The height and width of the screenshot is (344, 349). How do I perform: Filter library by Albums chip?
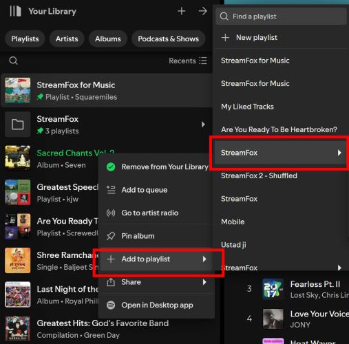click(x=108, y=39)
